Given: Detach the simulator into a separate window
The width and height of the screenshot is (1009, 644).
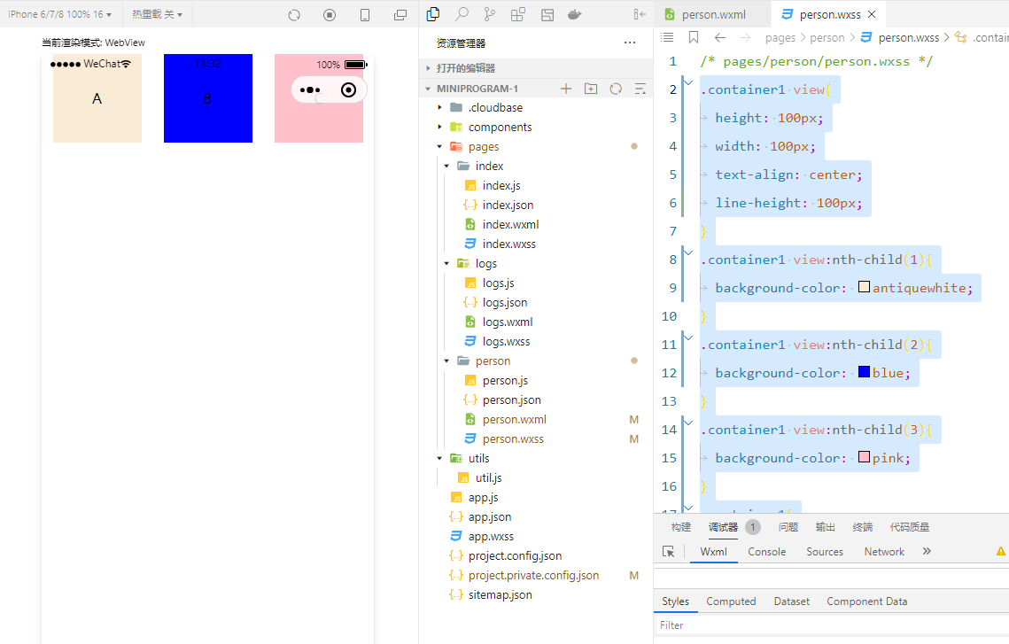Looking at the screenshot, I should point(400,15).
